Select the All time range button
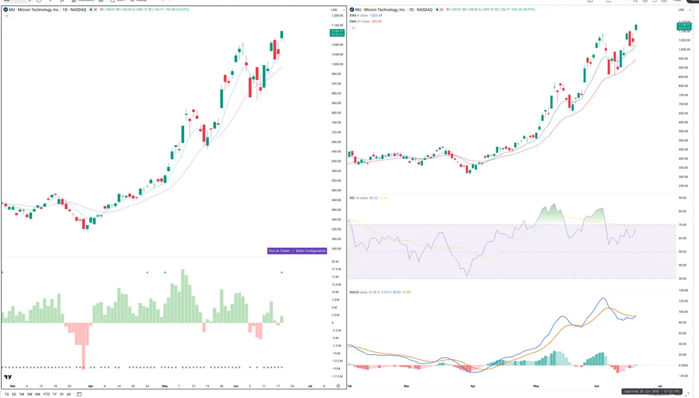Screen dimensions: 699x398 pos(69,395)
